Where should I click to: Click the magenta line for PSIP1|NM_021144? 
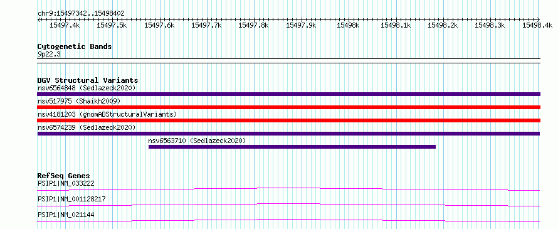point(288,220)
